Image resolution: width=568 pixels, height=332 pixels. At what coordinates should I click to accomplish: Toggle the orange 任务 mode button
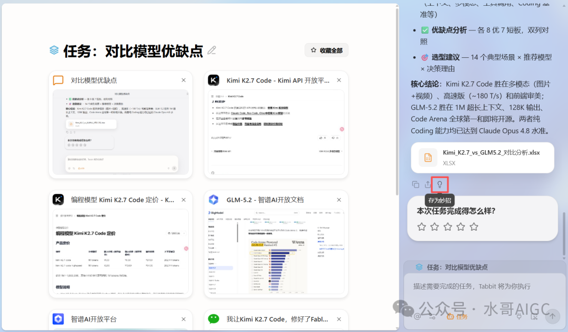click(457, 316)
